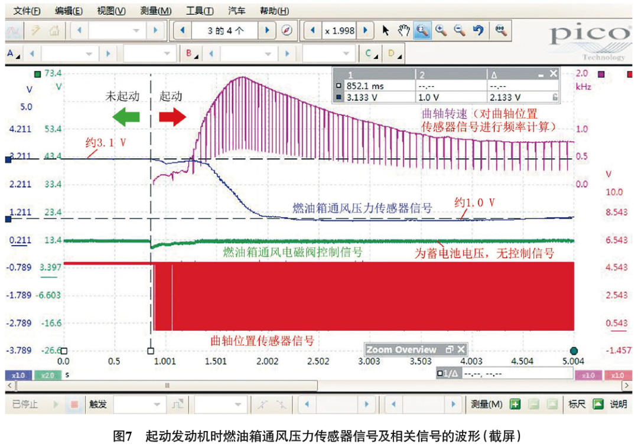Close the Zoom Overview window

(x=461, y=350)
